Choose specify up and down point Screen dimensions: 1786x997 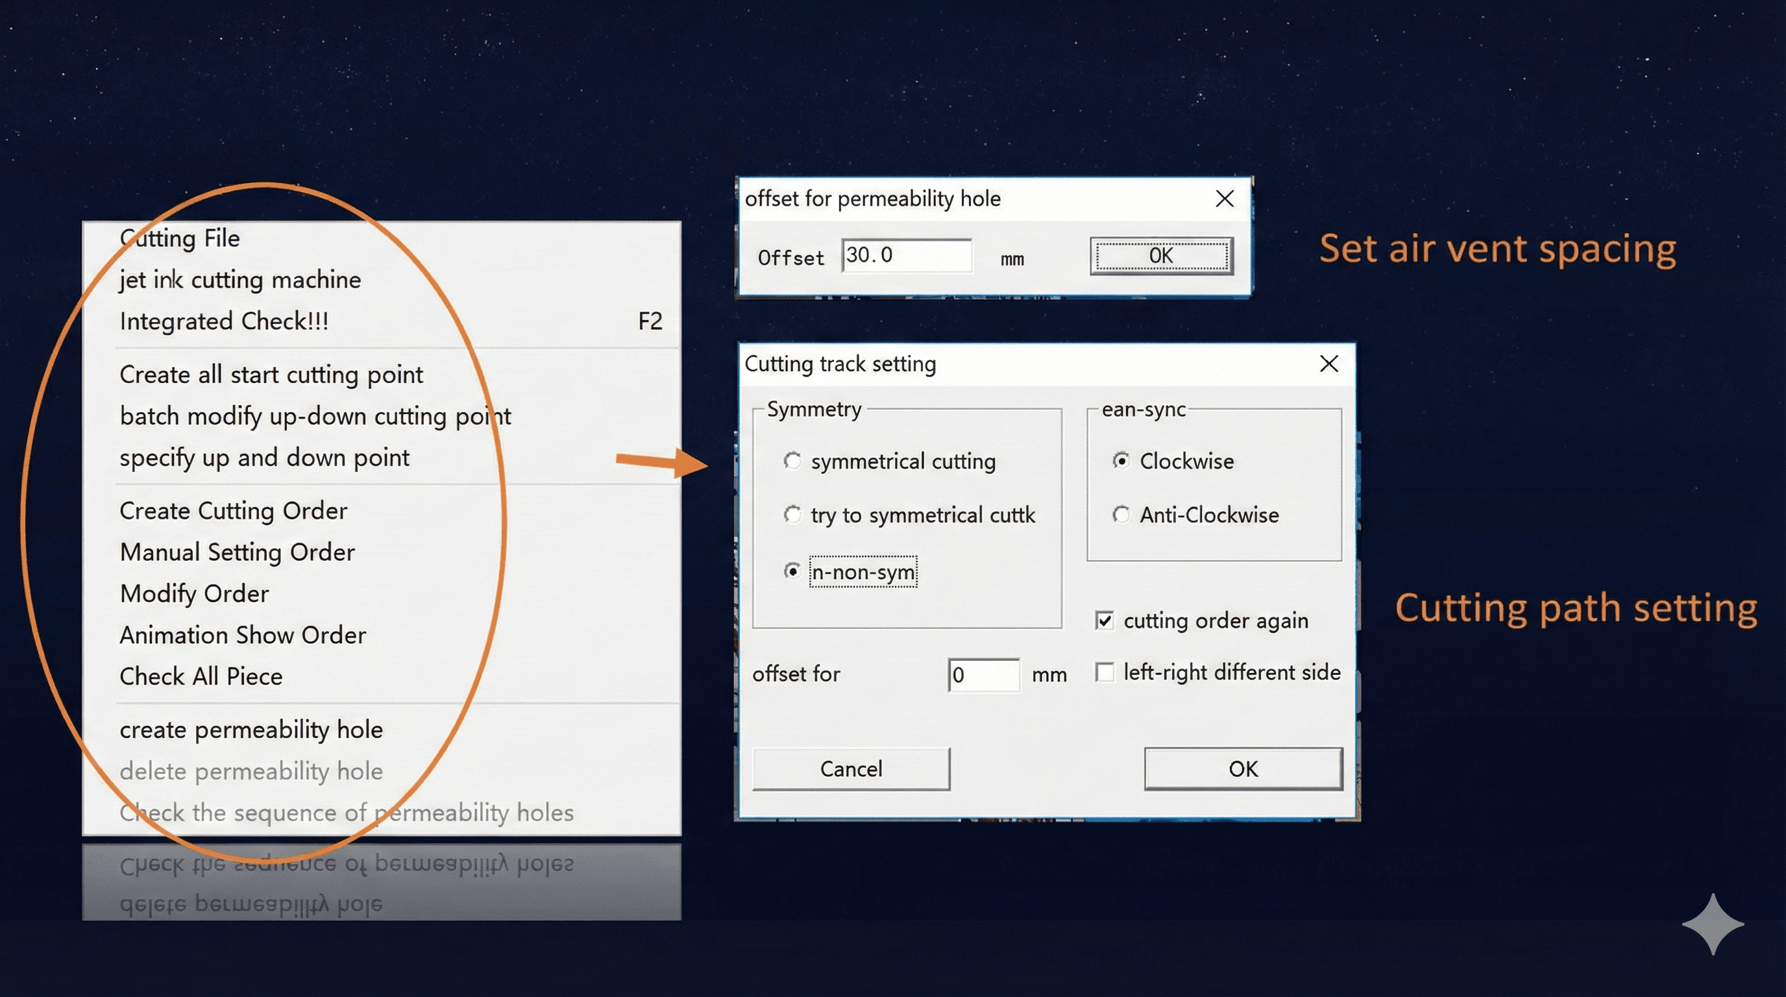point(264,458)
